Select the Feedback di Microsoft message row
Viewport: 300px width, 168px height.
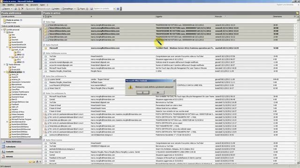tap(170, 158)
